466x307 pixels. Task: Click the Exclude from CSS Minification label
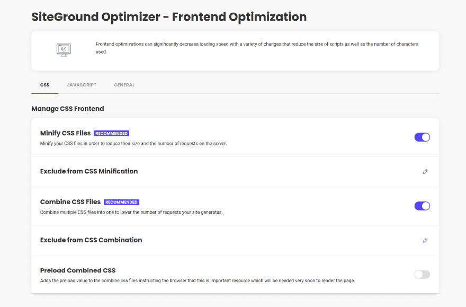89,171
